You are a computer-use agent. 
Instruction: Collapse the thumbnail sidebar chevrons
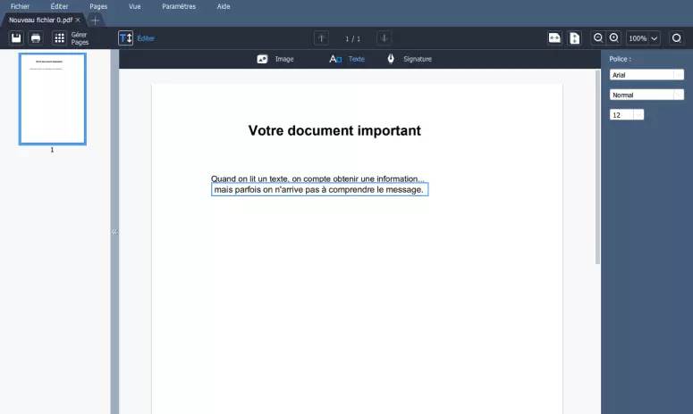(114, 231)
